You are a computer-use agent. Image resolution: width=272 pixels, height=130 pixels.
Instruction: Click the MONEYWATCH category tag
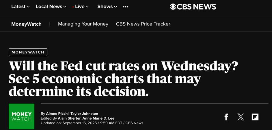(x=28, y=52)
